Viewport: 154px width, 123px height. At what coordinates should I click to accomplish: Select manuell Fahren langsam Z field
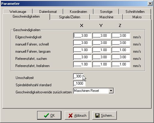point(121,50)
